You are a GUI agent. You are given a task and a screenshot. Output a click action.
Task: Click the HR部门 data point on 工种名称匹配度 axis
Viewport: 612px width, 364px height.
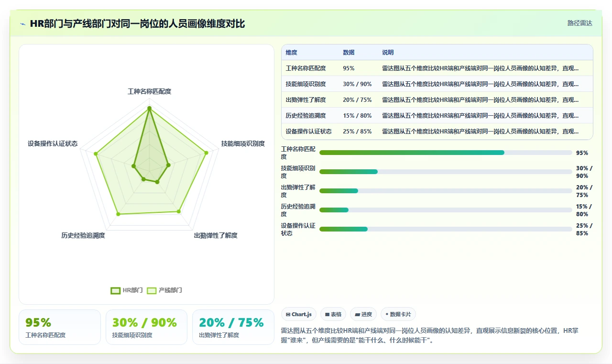pyautogui.click(x=149, y=109)
